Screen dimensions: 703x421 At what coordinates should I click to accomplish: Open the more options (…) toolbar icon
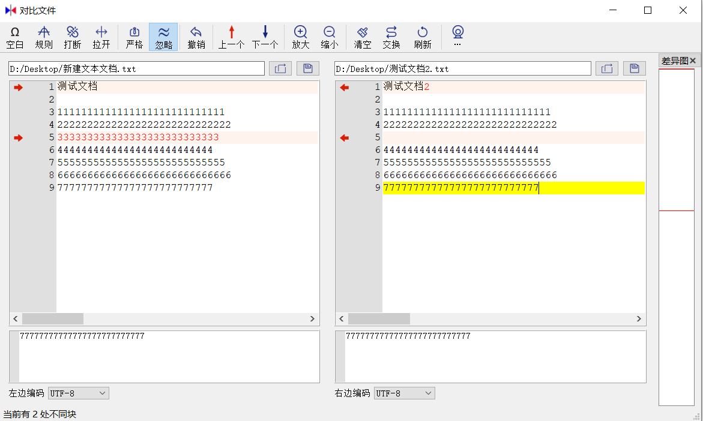tap(457, 36)
